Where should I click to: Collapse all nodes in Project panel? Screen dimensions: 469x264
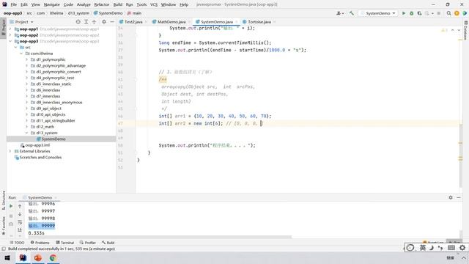tap(94, 22)
